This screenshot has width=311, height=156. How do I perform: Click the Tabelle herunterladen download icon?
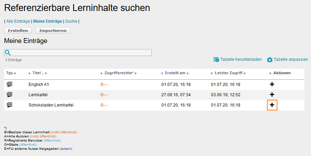tap(216, 59)
